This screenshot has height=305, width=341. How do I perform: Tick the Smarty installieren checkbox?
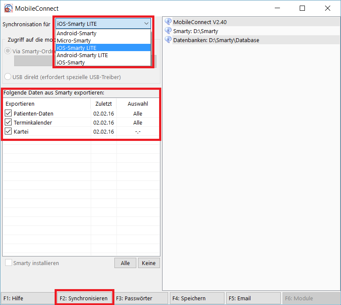(9, 262)
